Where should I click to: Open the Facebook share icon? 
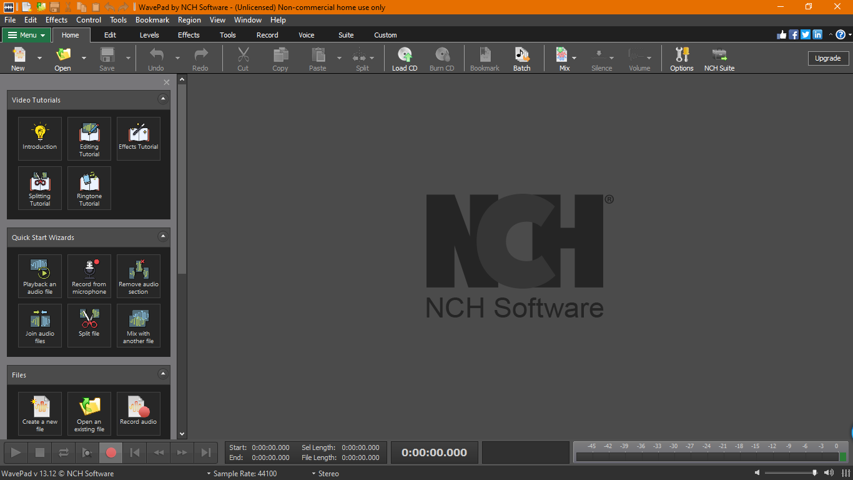(x=794, y=35)
